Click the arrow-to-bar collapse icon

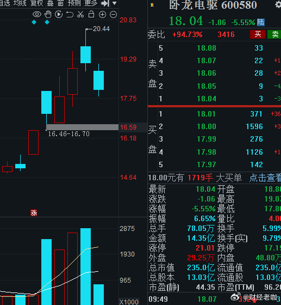[105, 3]
